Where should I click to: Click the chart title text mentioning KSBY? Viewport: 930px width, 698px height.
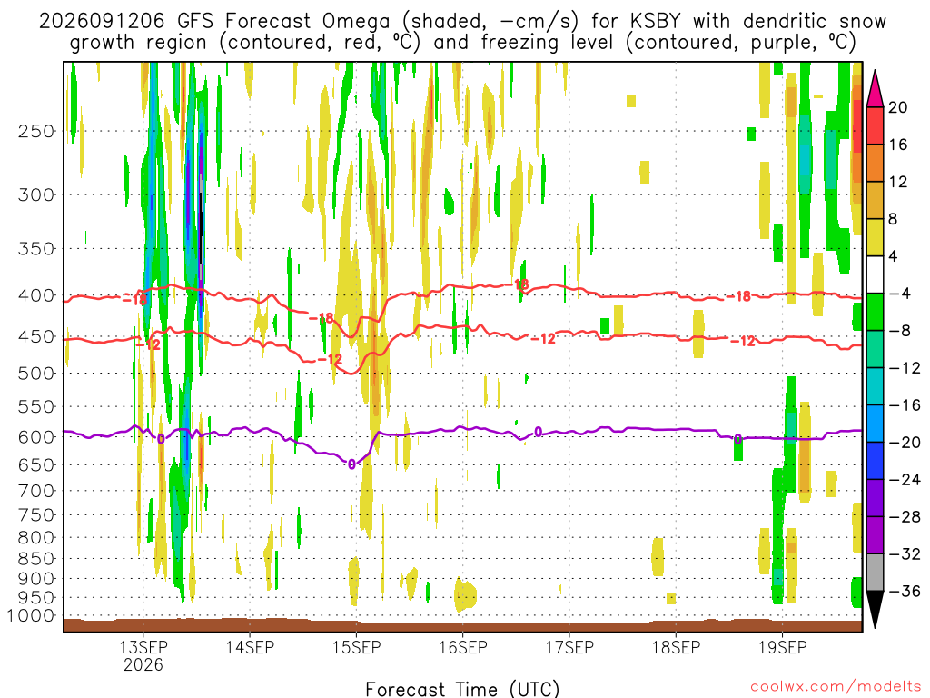(462, 32)
